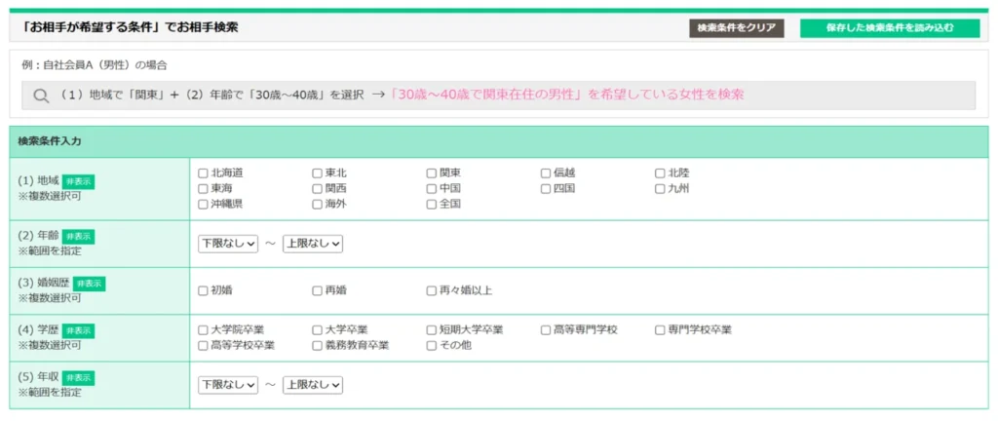Click the magnifier search icon in example bar
This screenshot has height=421, width=998.
click(x=41, y=96)
